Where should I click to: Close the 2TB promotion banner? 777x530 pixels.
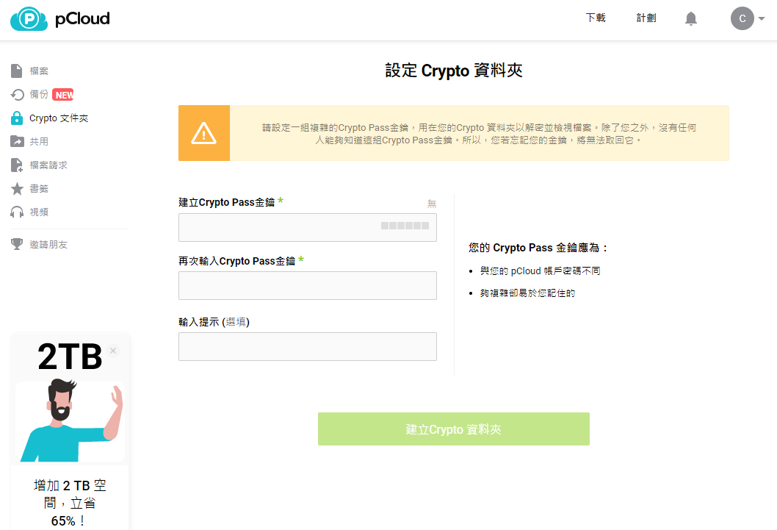click(113, 351)
